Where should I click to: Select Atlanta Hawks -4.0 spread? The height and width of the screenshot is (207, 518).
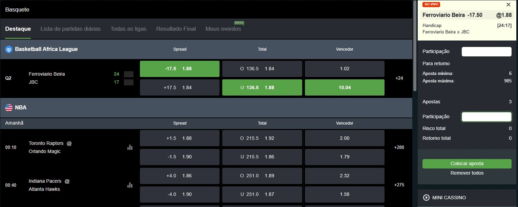point(180,195)
